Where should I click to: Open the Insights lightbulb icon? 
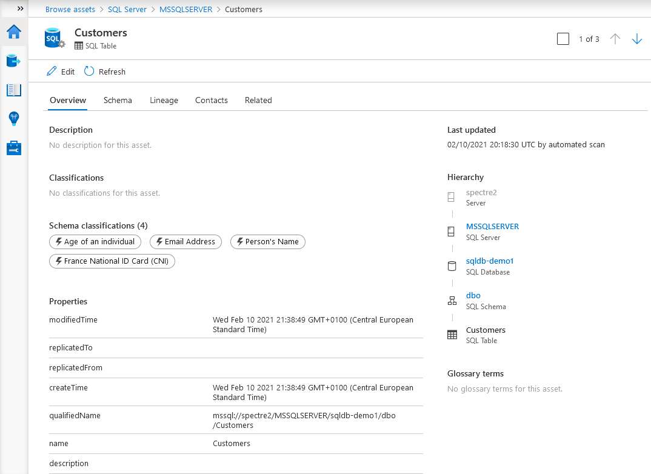pyautogui.click(x=14, y=119)
